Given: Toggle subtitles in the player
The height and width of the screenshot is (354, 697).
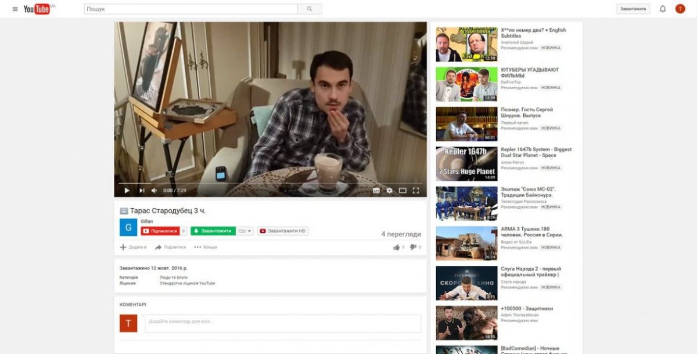Looking at the screenshot, I should pos(376,190).
